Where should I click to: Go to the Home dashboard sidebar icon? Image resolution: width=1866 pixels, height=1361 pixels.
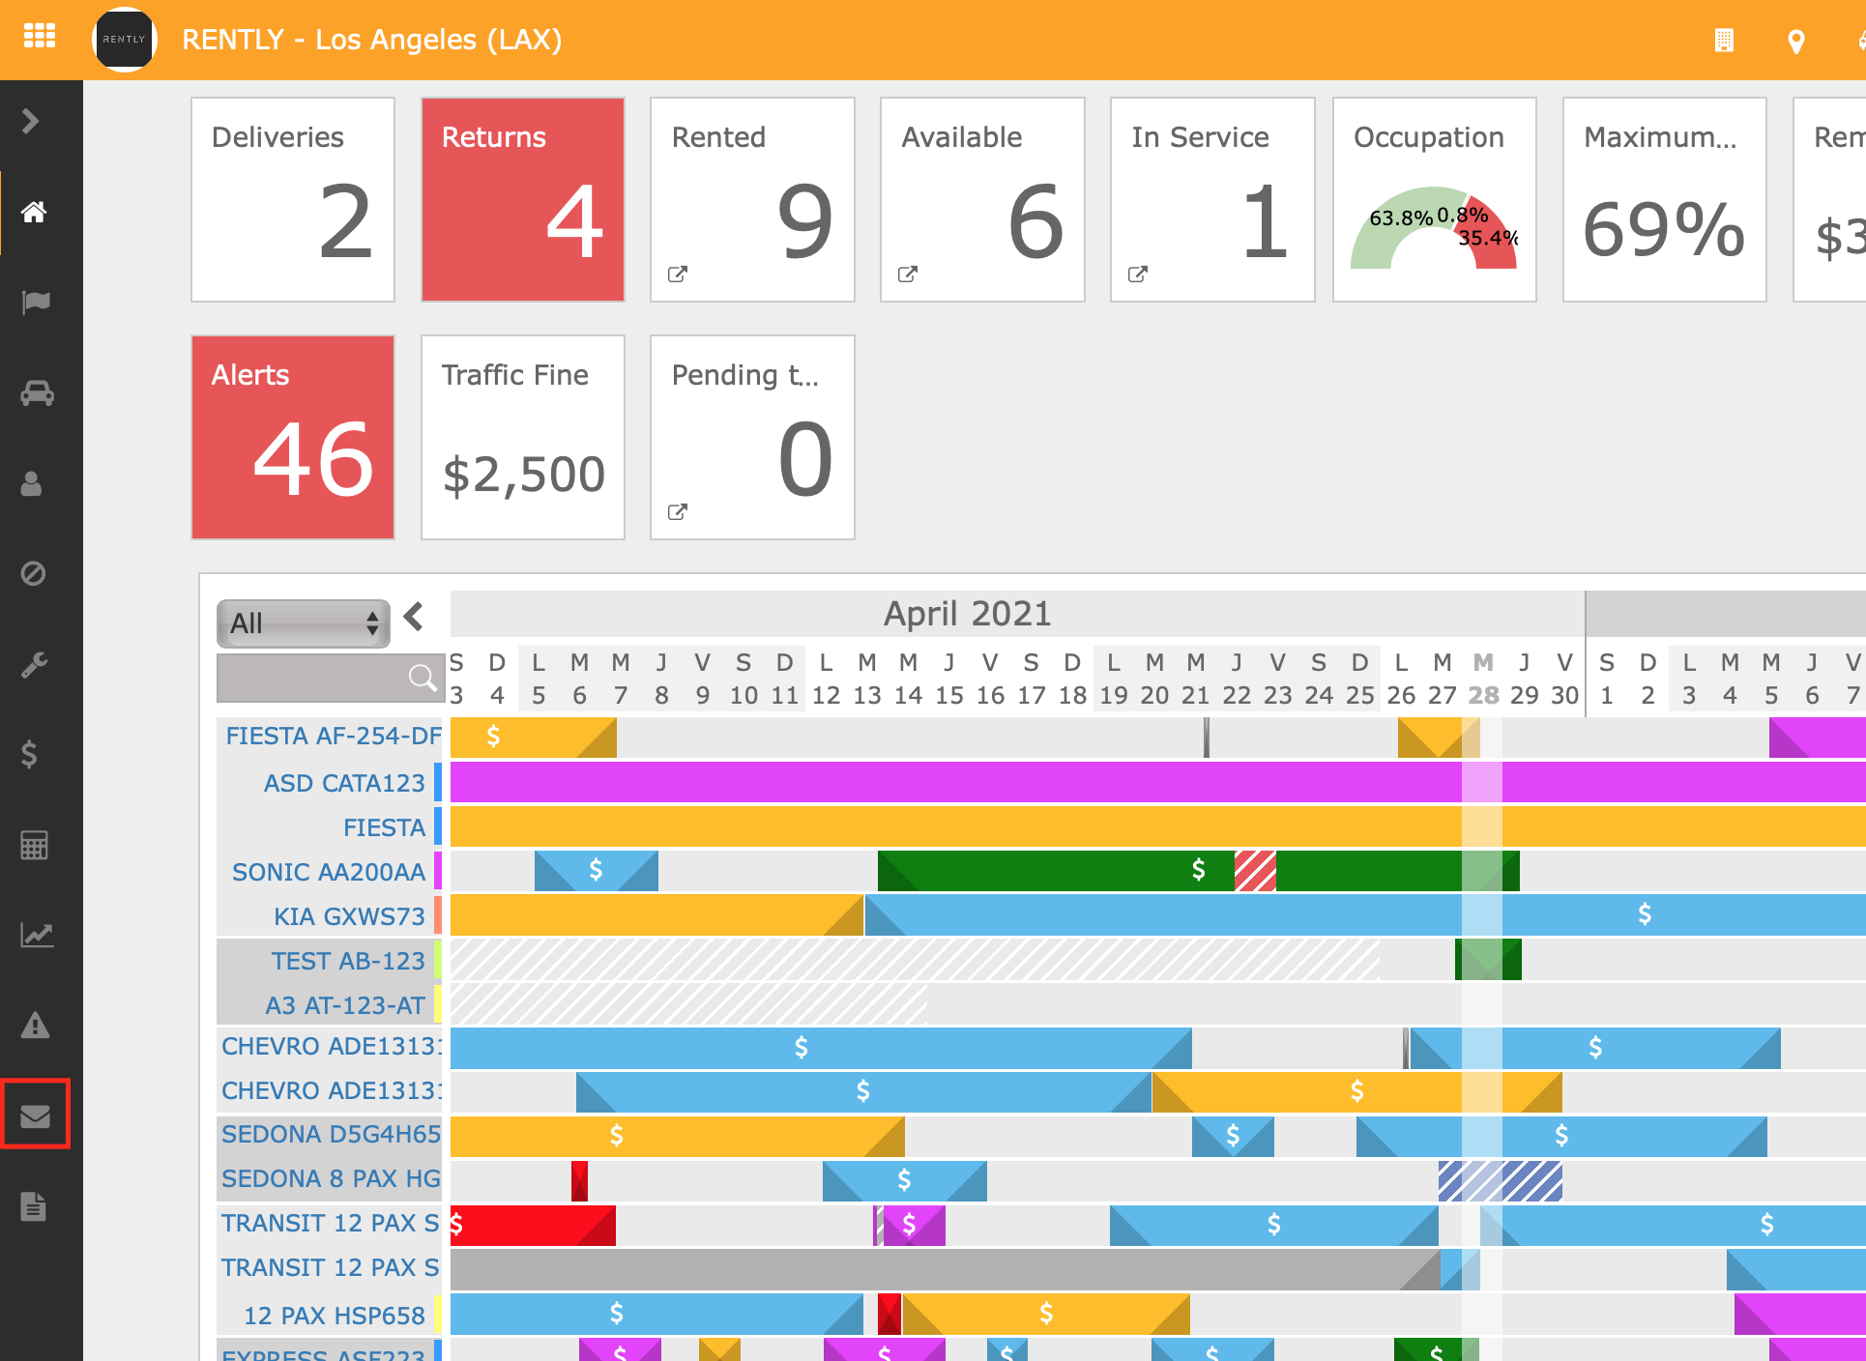[35, 212]
